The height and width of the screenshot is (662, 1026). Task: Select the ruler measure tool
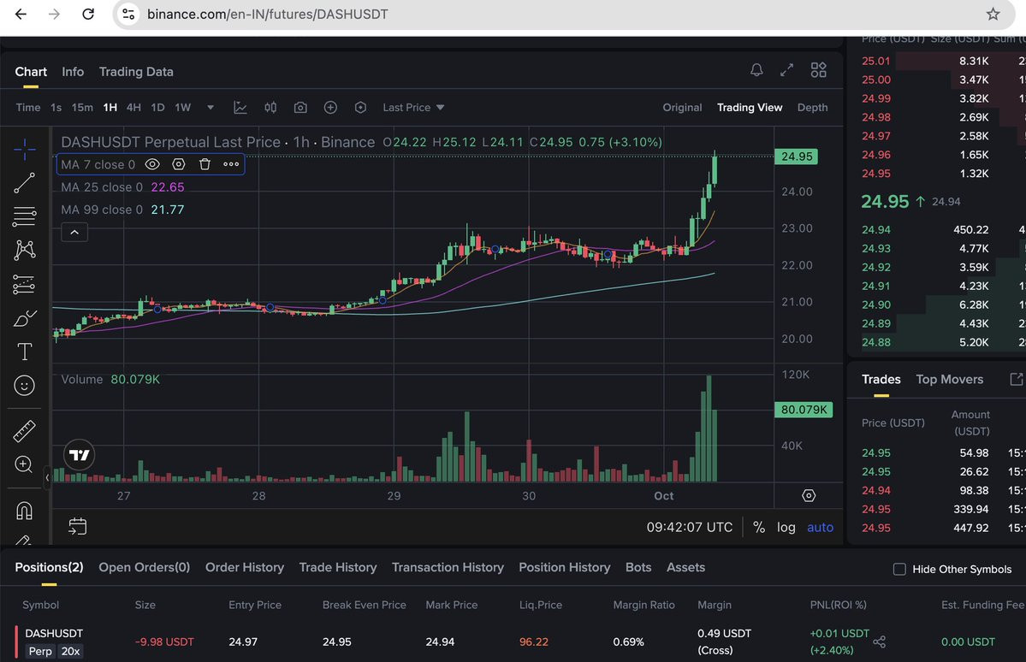point(24,431)
